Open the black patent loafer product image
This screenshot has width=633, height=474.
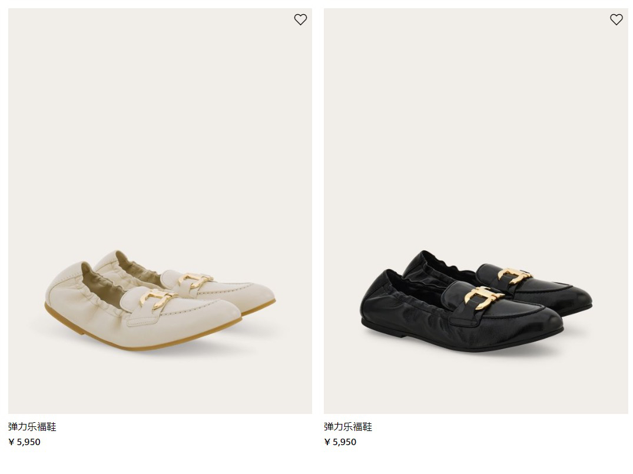coord(476,211)
